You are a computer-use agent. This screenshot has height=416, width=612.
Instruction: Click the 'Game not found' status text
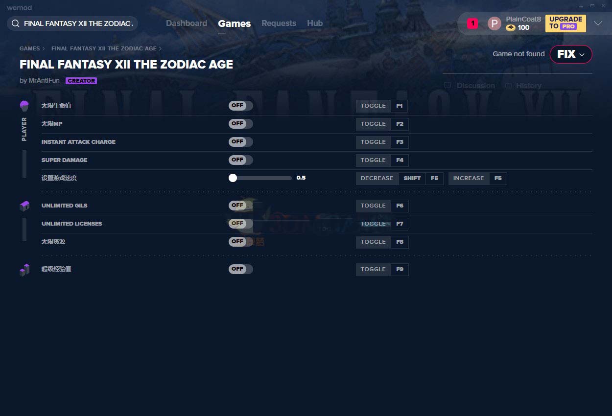[x=518, y=54]
